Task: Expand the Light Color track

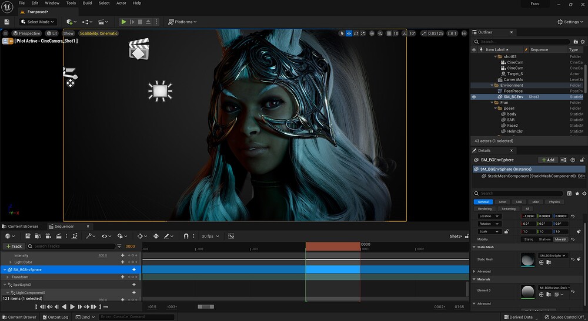Action: point(11,262)
